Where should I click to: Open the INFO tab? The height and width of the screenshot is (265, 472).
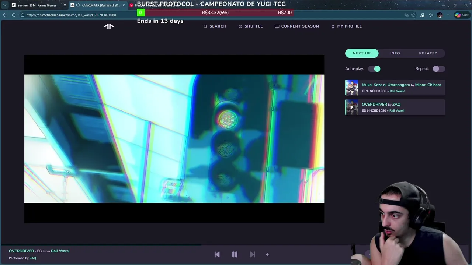pyautogui.click(x=395, y=53)
